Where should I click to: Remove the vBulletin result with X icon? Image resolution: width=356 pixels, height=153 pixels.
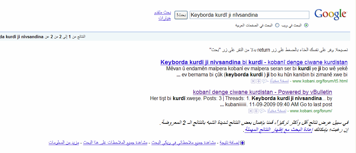[250, 111]
